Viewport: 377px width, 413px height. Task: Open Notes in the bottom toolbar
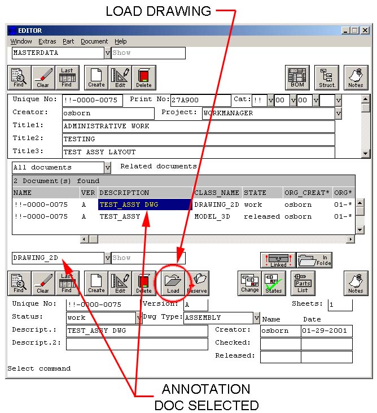click(356, 283)
